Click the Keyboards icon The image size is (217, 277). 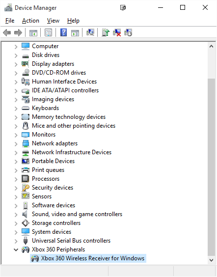click(x=26, y=108)
